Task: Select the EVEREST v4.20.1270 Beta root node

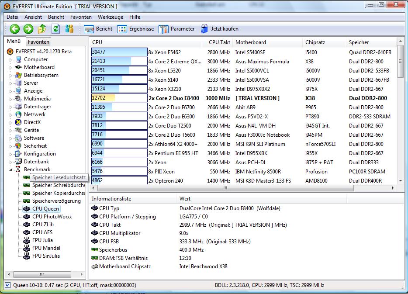Action: click(43, 52)
